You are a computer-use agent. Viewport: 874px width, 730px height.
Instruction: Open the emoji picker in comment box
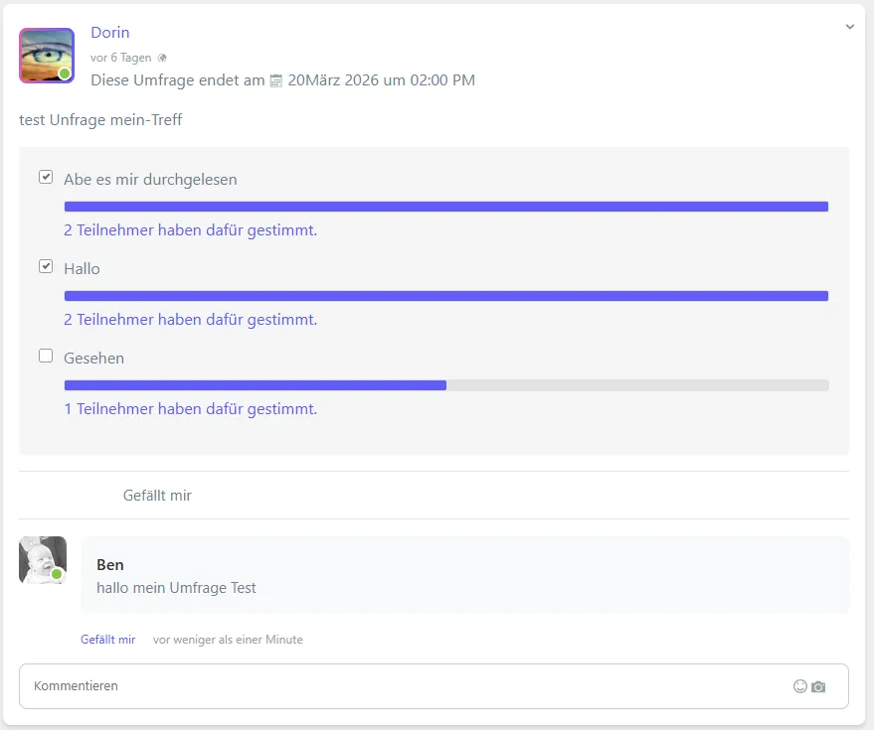(x=799, y=686)
